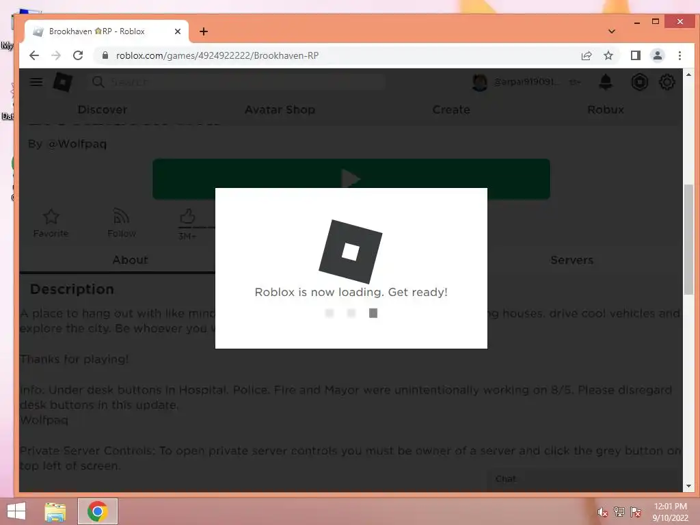700x525 pixels.
Task: Open File Explorer from taskbar
Action: pos(55,511)
